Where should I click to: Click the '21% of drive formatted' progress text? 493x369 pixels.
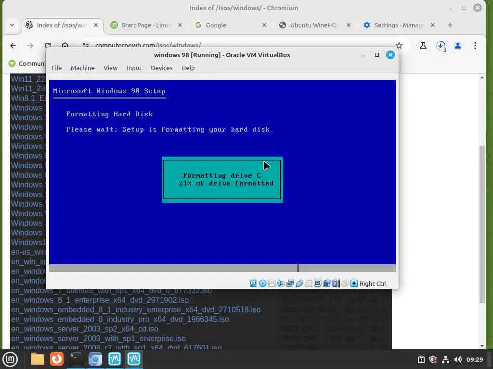(x=226, y=183)
